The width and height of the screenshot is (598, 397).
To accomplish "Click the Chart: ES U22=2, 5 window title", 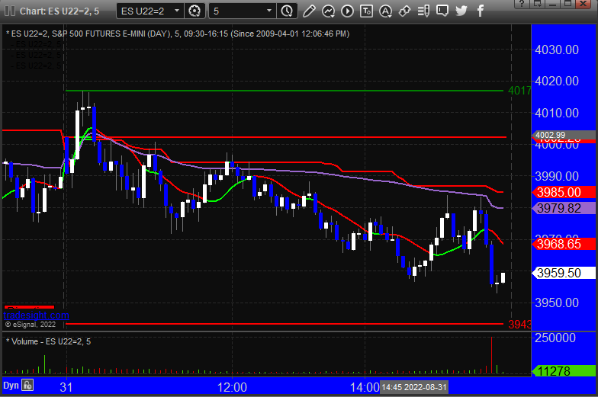I will point(59,11).
